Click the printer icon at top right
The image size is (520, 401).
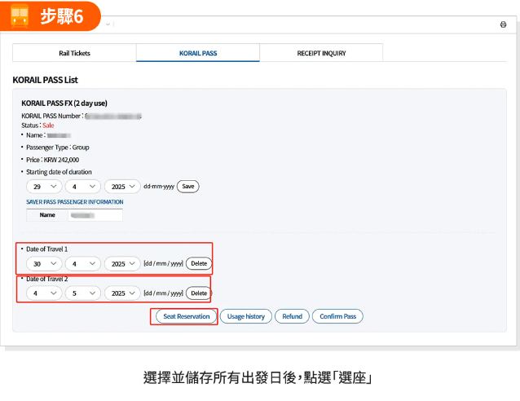click(x=503, y=24)
